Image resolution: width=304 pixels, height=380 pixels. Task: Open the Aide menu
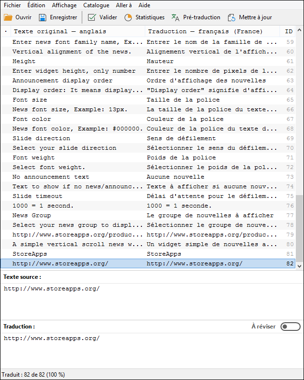pos(144,5)
